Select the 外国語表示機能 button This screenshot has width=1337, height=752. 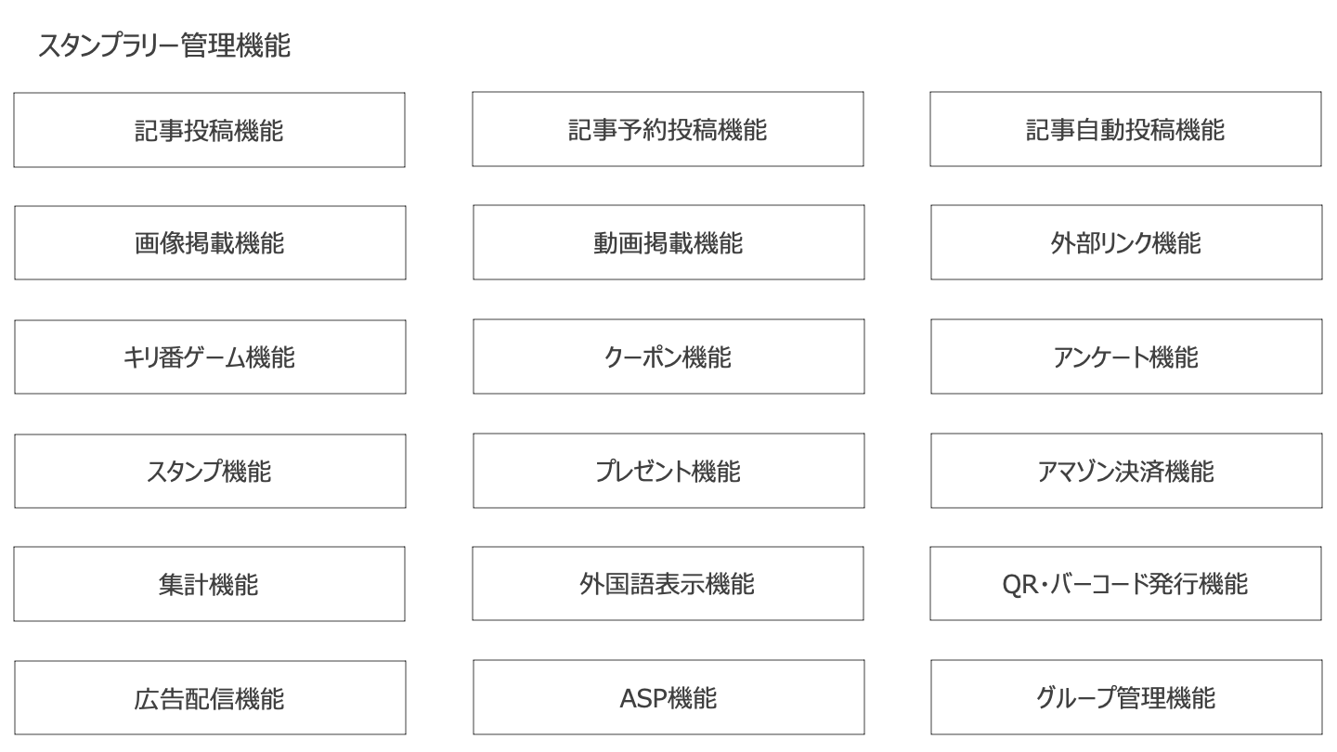point(668,584)
